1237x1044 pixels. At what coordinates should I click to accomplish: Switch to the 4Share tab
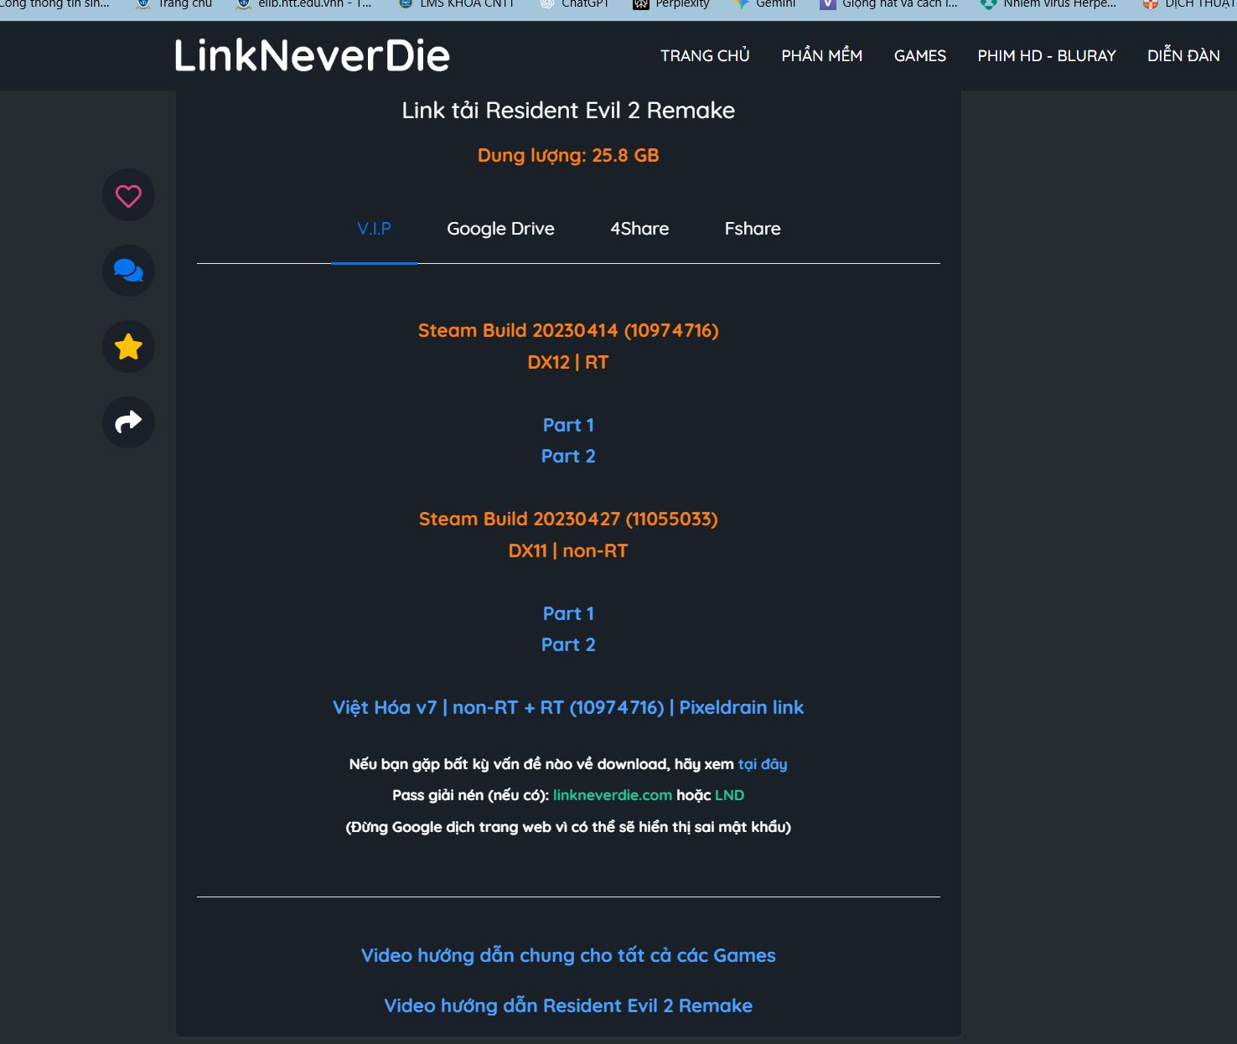coord(639,229)
